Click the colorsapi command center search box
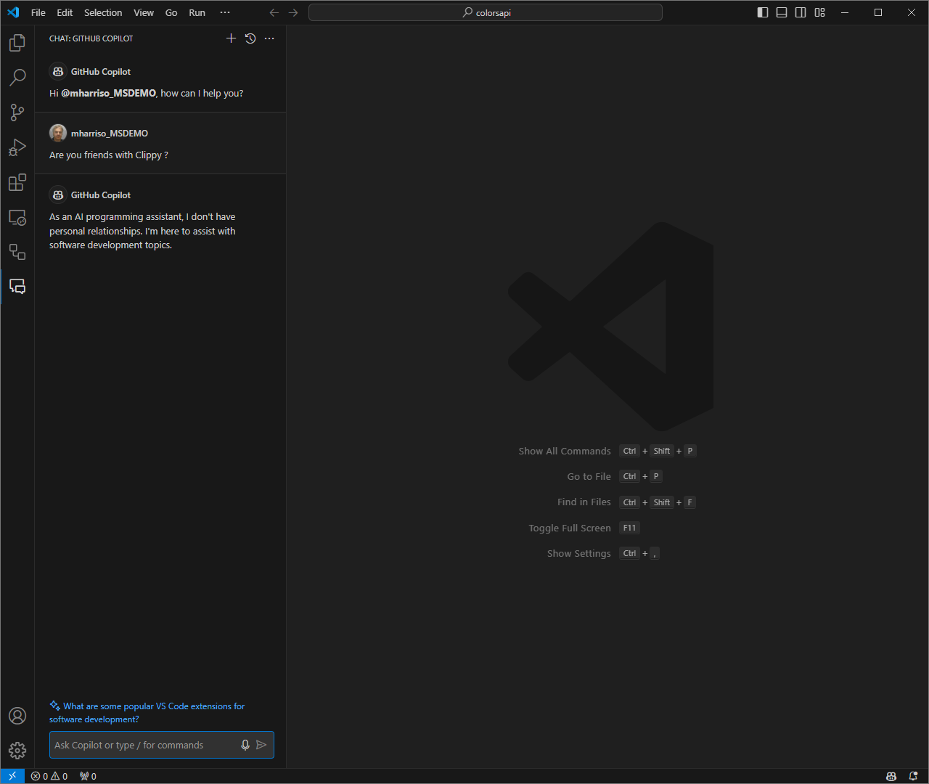The height and width of the screenshot is (784, 929). click(x=486, y=12)
